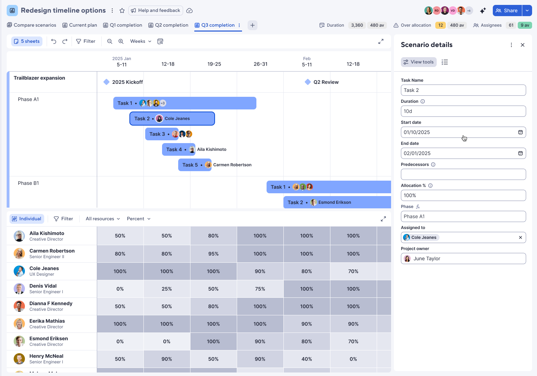
Task: Click the 2025 Kickoff milestone diamond
Action: pyautogui.click(x=106, y=82)
